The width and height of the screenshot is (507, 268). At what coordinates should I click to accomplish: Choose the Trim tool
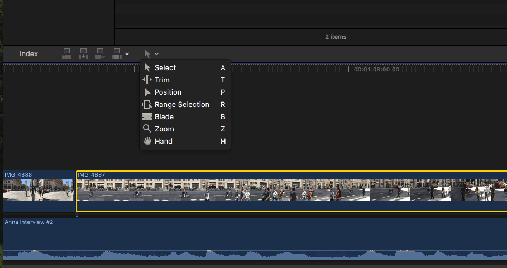[162, 80]
